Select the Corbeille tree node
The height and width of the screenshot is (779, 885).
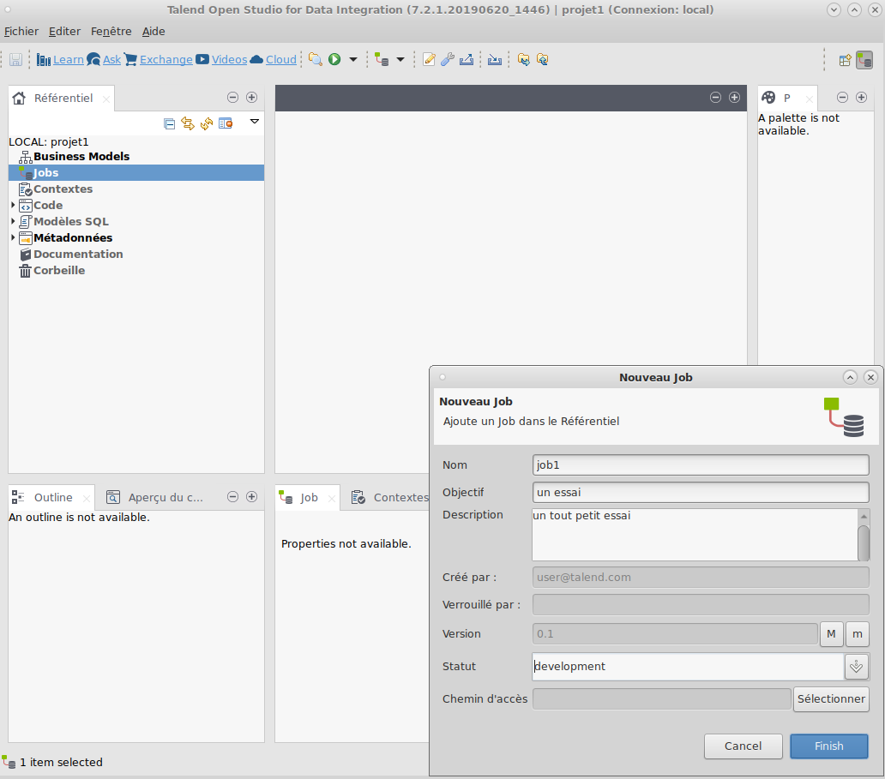[59, 270]
